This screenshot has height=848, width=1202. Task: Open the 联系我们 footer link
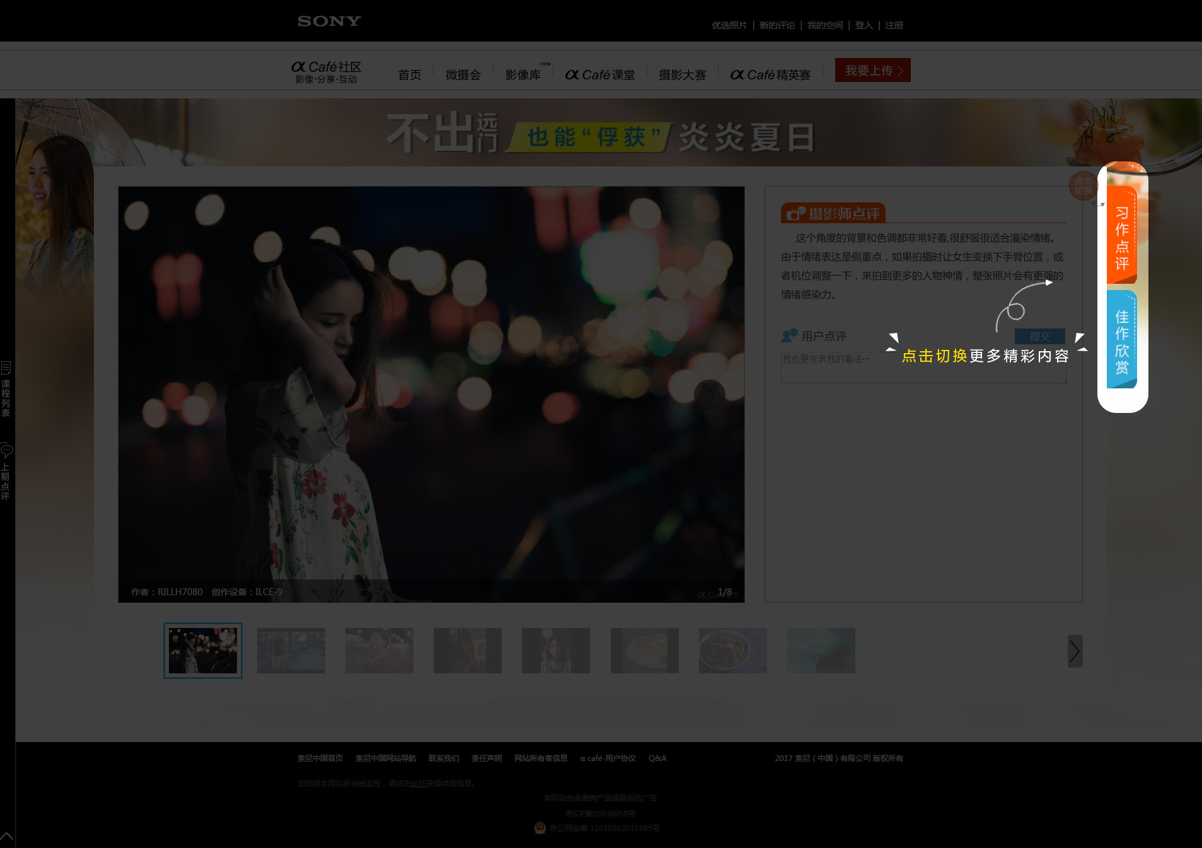pos(443,758)
